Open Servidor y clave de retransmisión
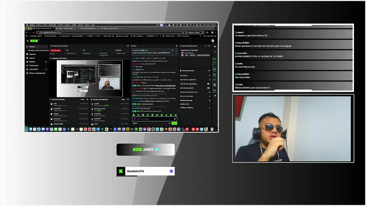This screenshot has width=366, height=206. tap(38, 50)
